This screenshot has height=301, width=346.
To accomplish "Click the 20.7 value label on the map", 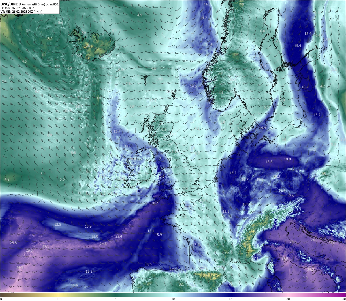I will pos(155,203).
